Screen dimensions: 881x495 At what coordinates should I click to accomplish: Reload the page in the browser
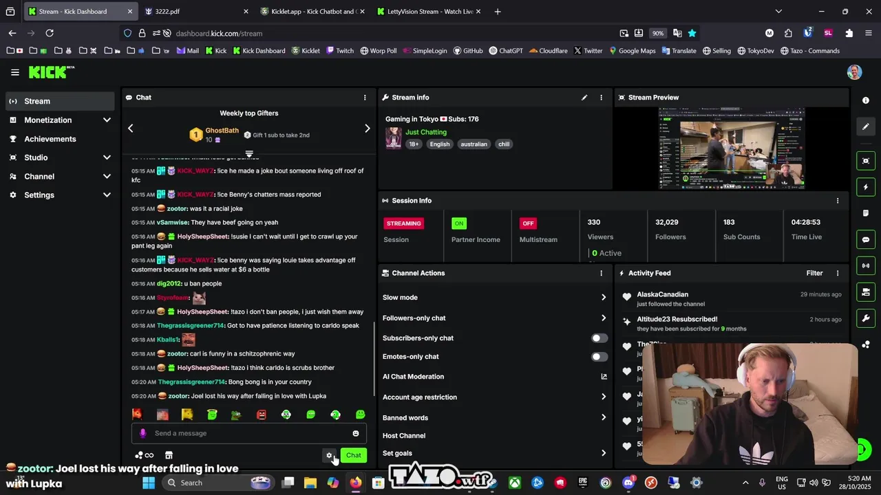pyautogui.click(x=50, y=33)
